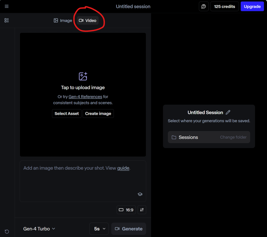
Task: Open the 5s duration dropdown
Action: pyautogui.click(x=99, y=229)
